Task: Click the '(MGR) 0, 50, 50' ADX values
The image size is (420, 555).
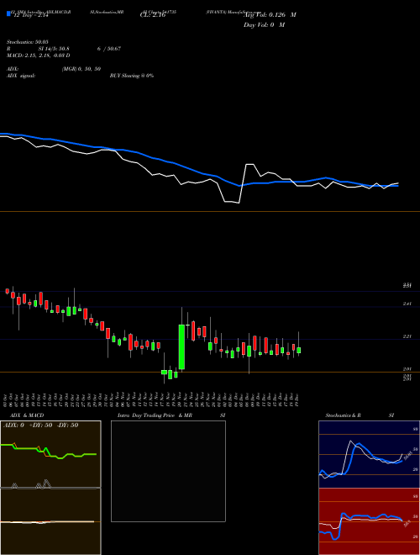Action: coord(81,69)
